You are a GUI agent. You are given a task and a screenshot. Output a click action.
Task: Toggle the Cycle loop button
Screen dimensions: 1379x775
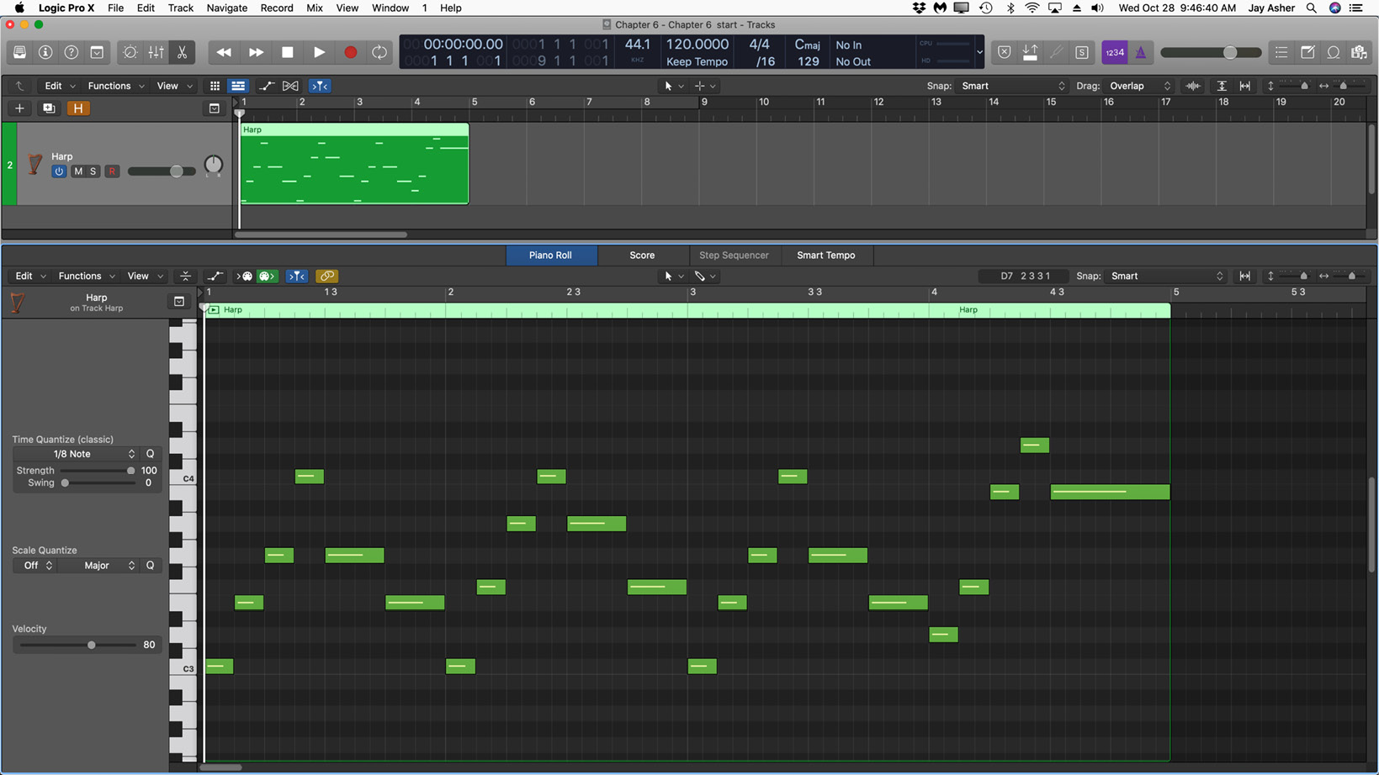pos(379,52)
